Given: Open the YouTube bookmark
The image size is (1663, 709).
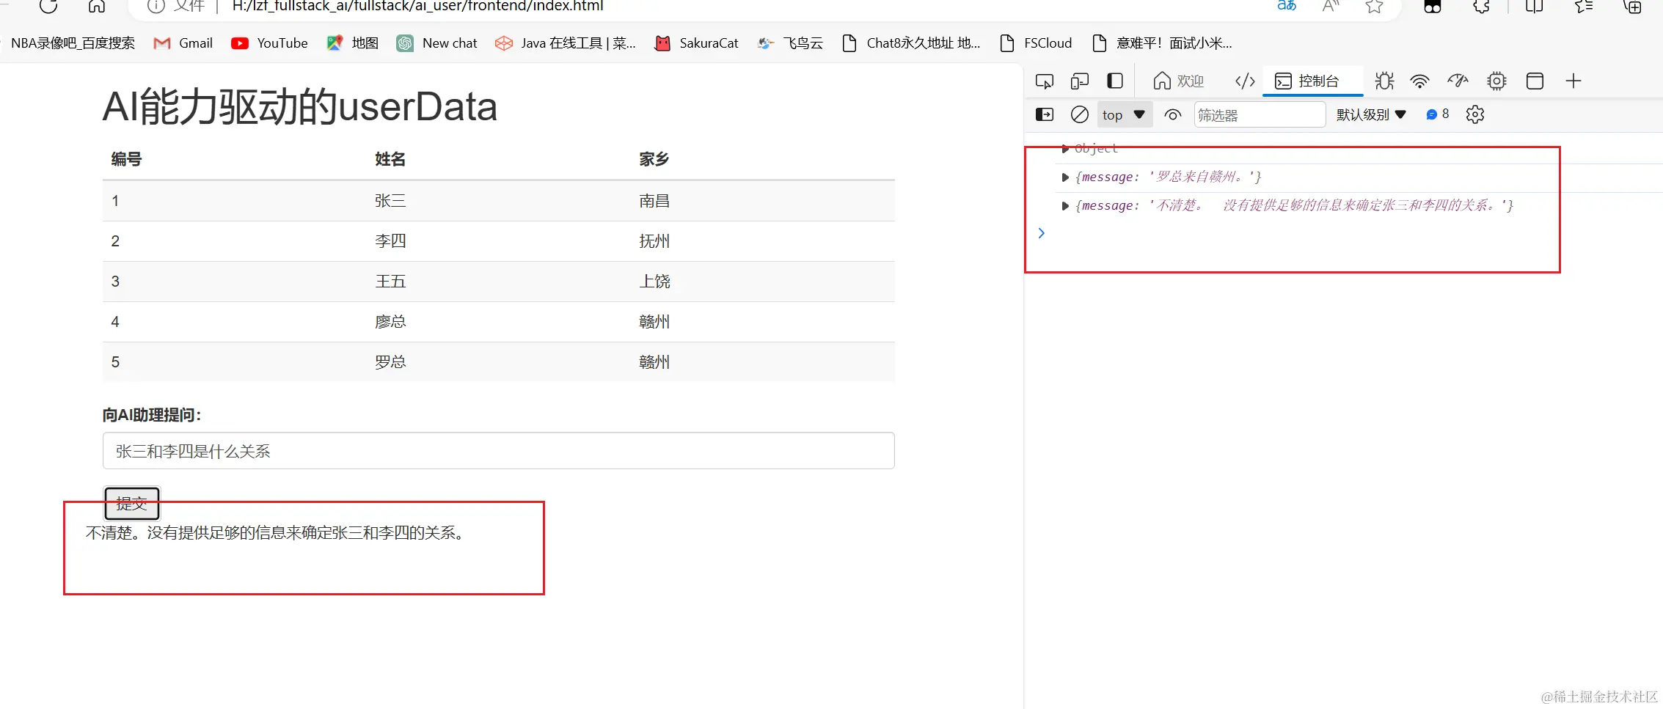Looking at the screenshot, I should [269, 43].
